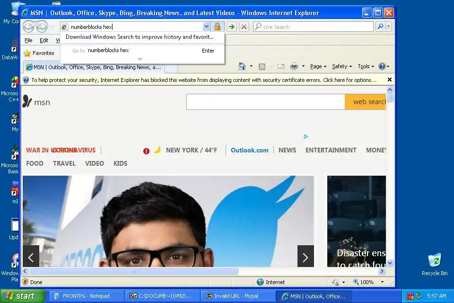Show next slide in the carousel

pos(306,256)
